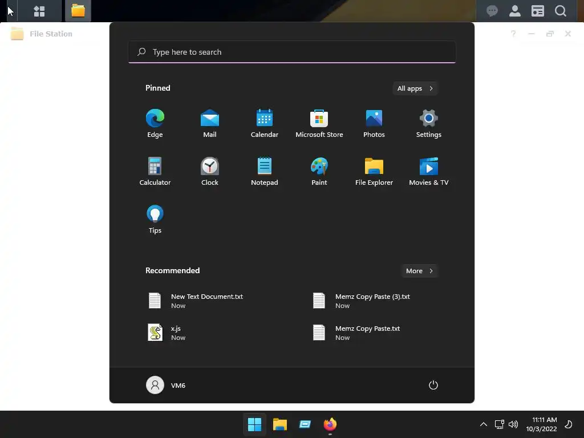This screenshot has width=584, height=438.
Task: Open the Calendar app
Action: [x=265, y=124]
